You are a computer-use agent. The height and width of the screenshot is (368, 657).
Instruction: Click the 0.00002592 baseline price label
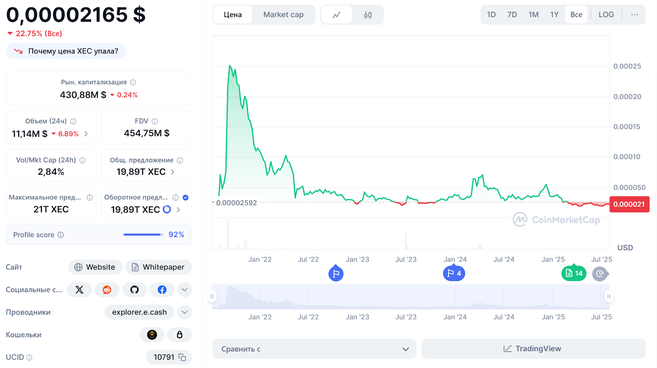tap(237, 203)
